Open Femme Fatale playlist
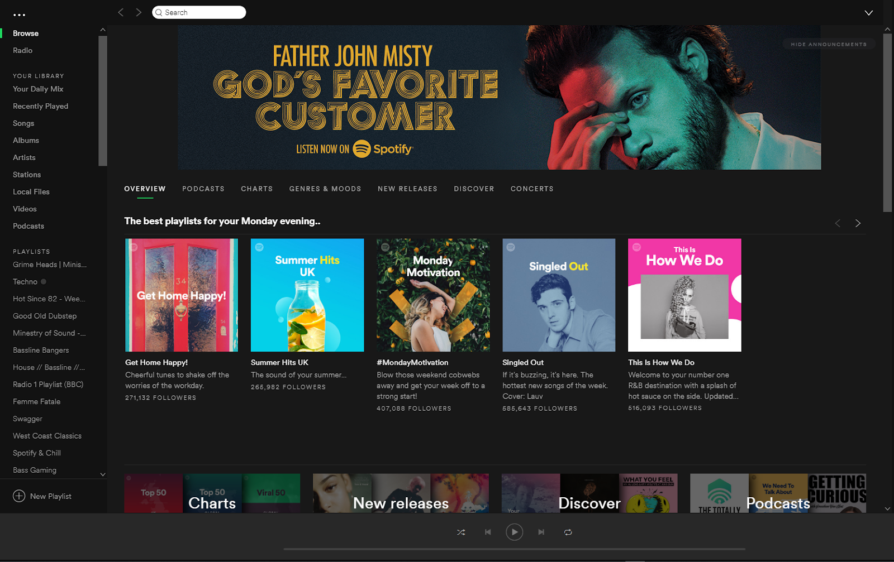The height and width of the screenshot is (562, 894). (x=37, y=401)
